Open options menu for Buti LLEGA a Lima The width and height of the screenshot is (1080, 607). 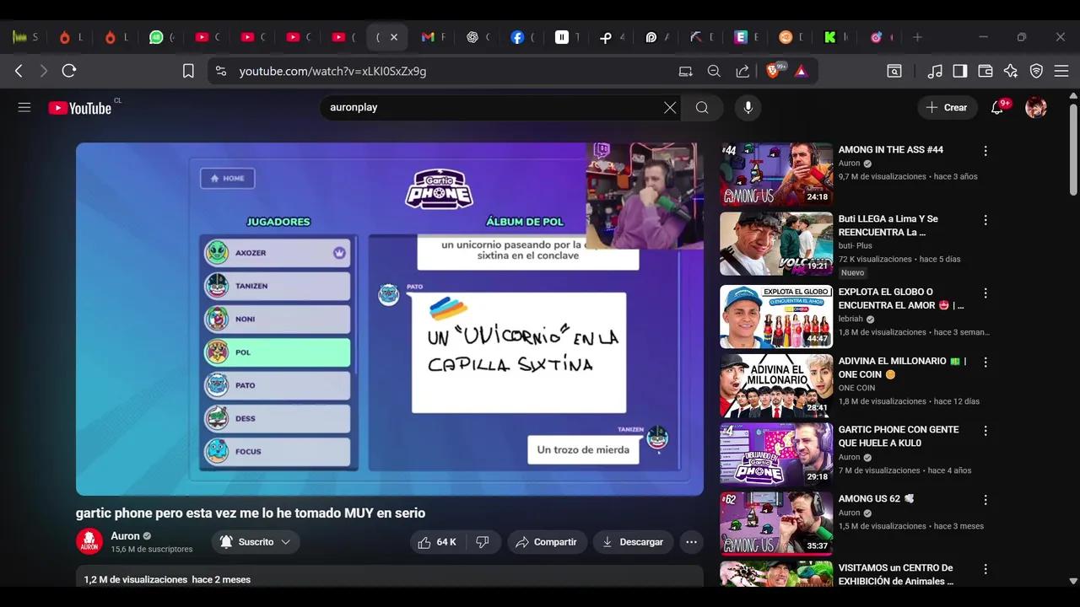pos(985,220)
